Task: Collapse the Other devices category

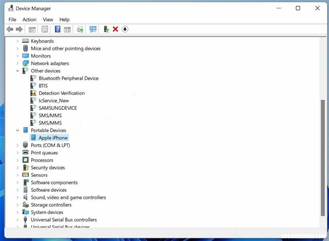Action: (x=18, y=71)
